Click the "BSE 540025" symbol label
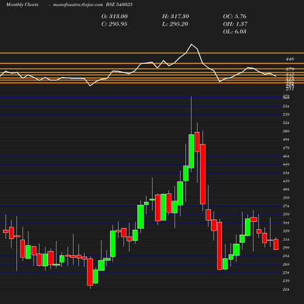 [x=119, y=4]
